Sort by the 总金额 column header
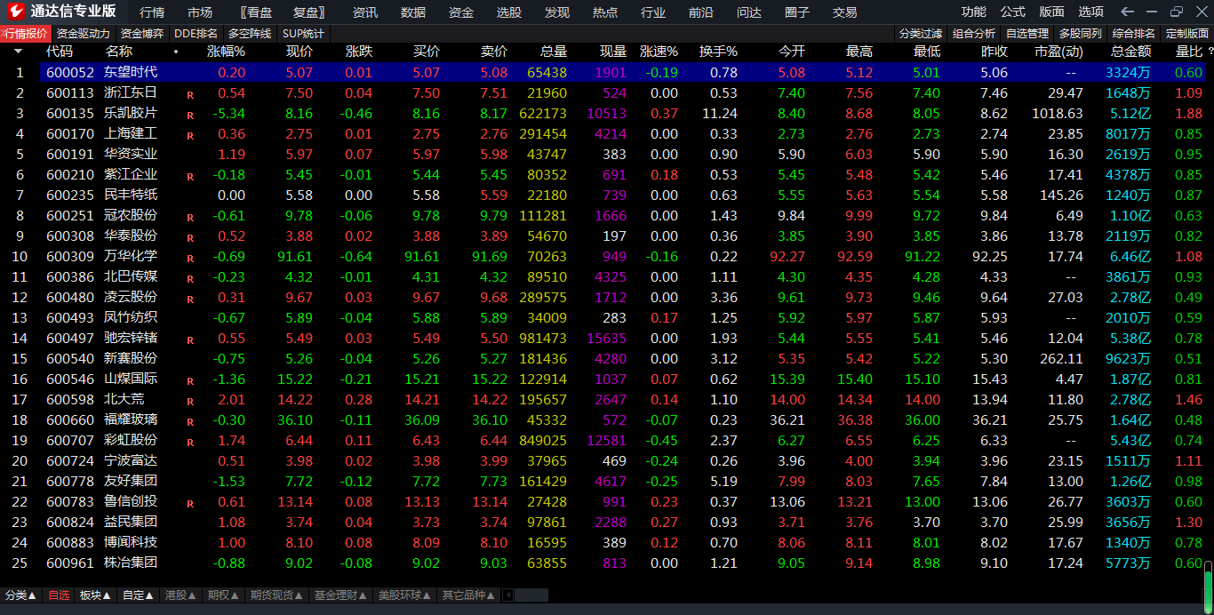Screen dimensions: 1214x615 [x=1130, y=52]
